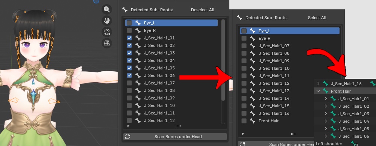Select J_Sec_Hair1_15 row in right list
Viewport: 376px width, 146px height.
pos(277,106)
